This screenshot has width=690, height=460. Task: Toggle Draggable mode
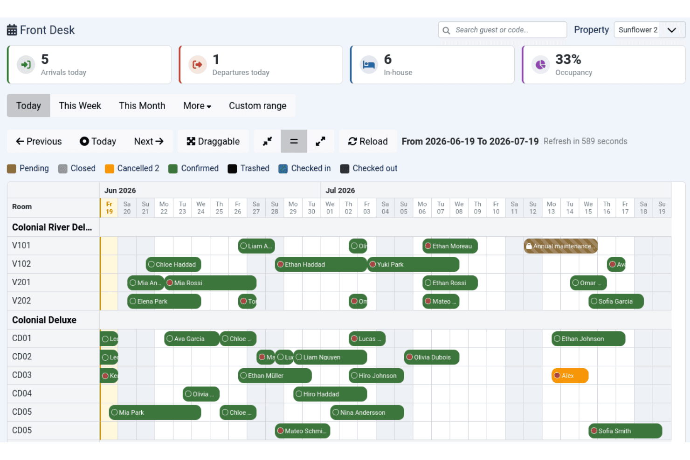coord(213,141)
